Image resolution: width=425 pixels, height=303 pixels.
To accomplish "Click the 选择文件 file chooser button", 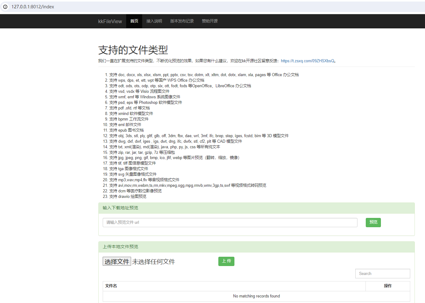I will coord(117,261).
